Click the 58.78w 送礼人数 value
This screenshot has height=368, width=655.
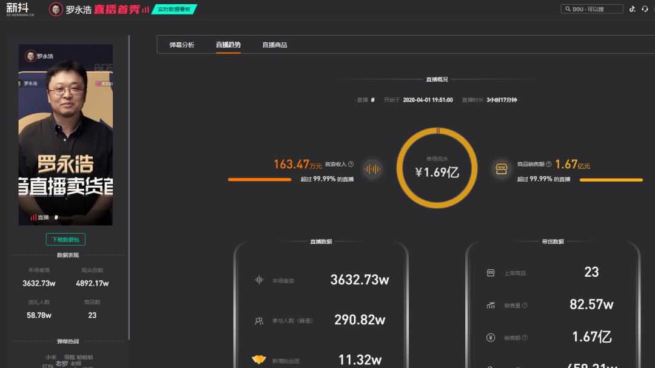(39, 315)
